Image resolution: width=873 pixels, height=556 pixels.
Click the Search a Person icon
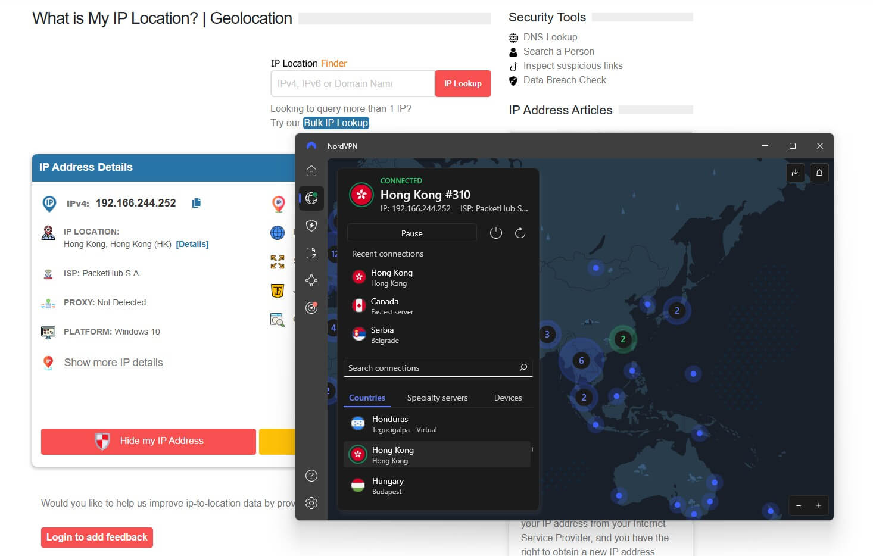pos(513,52)
